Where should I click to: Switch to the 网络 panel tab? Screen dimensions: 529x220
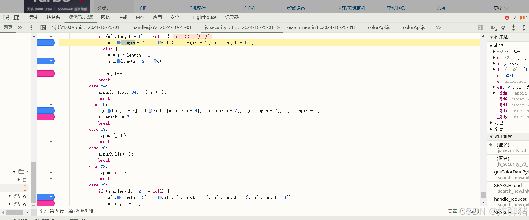pos(106,17)
